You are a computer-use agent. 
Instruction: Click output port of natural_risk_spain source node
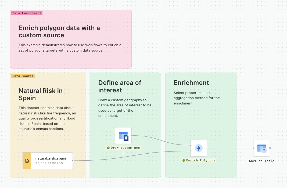[x=73, y=161]
